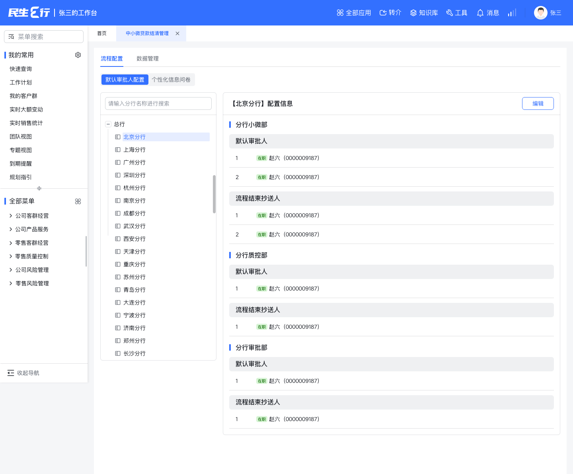Screen dimensions: 573x474
Task: Expand 零售客群经营 menu
Action: pyautogui.click(x=11, y=243)
